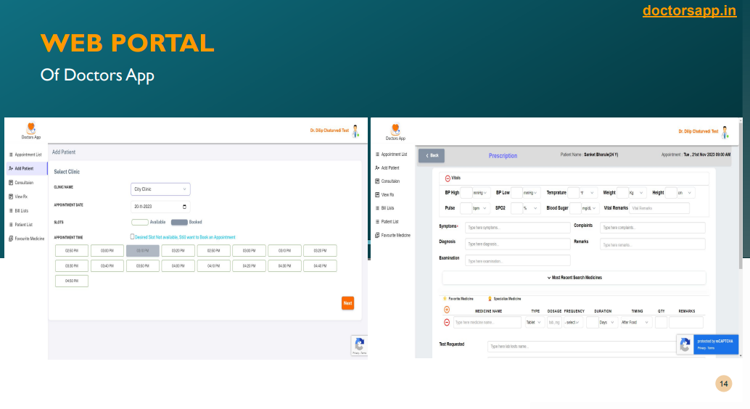Click yellow star Favorite Medicine icon
Screen dimensions: 750x409
pos(445,299)
